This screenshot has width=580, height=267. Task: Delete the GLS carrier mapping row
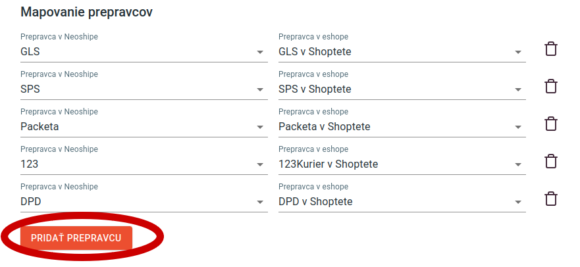click(x=551, y=49)
